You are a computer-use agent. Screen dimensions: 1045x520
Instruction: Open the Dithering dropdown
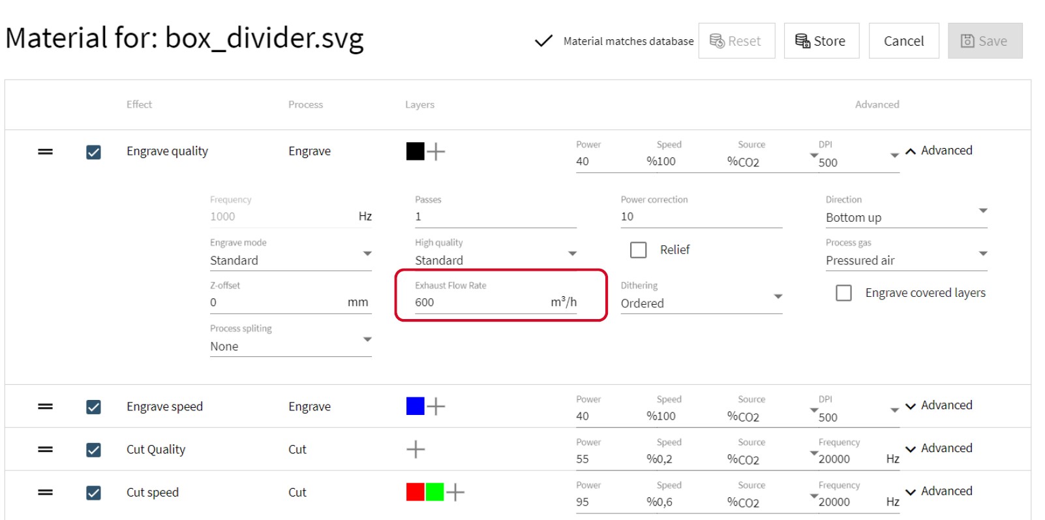click(701, 303)
